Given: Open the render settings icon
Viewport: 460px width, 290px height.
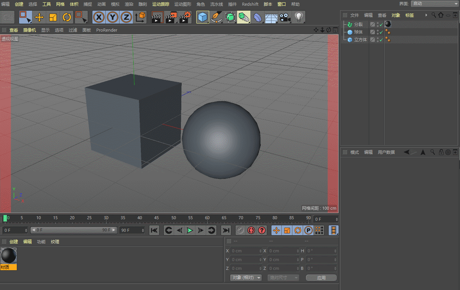Looking at the screenshot, I should tap(185, 17).
